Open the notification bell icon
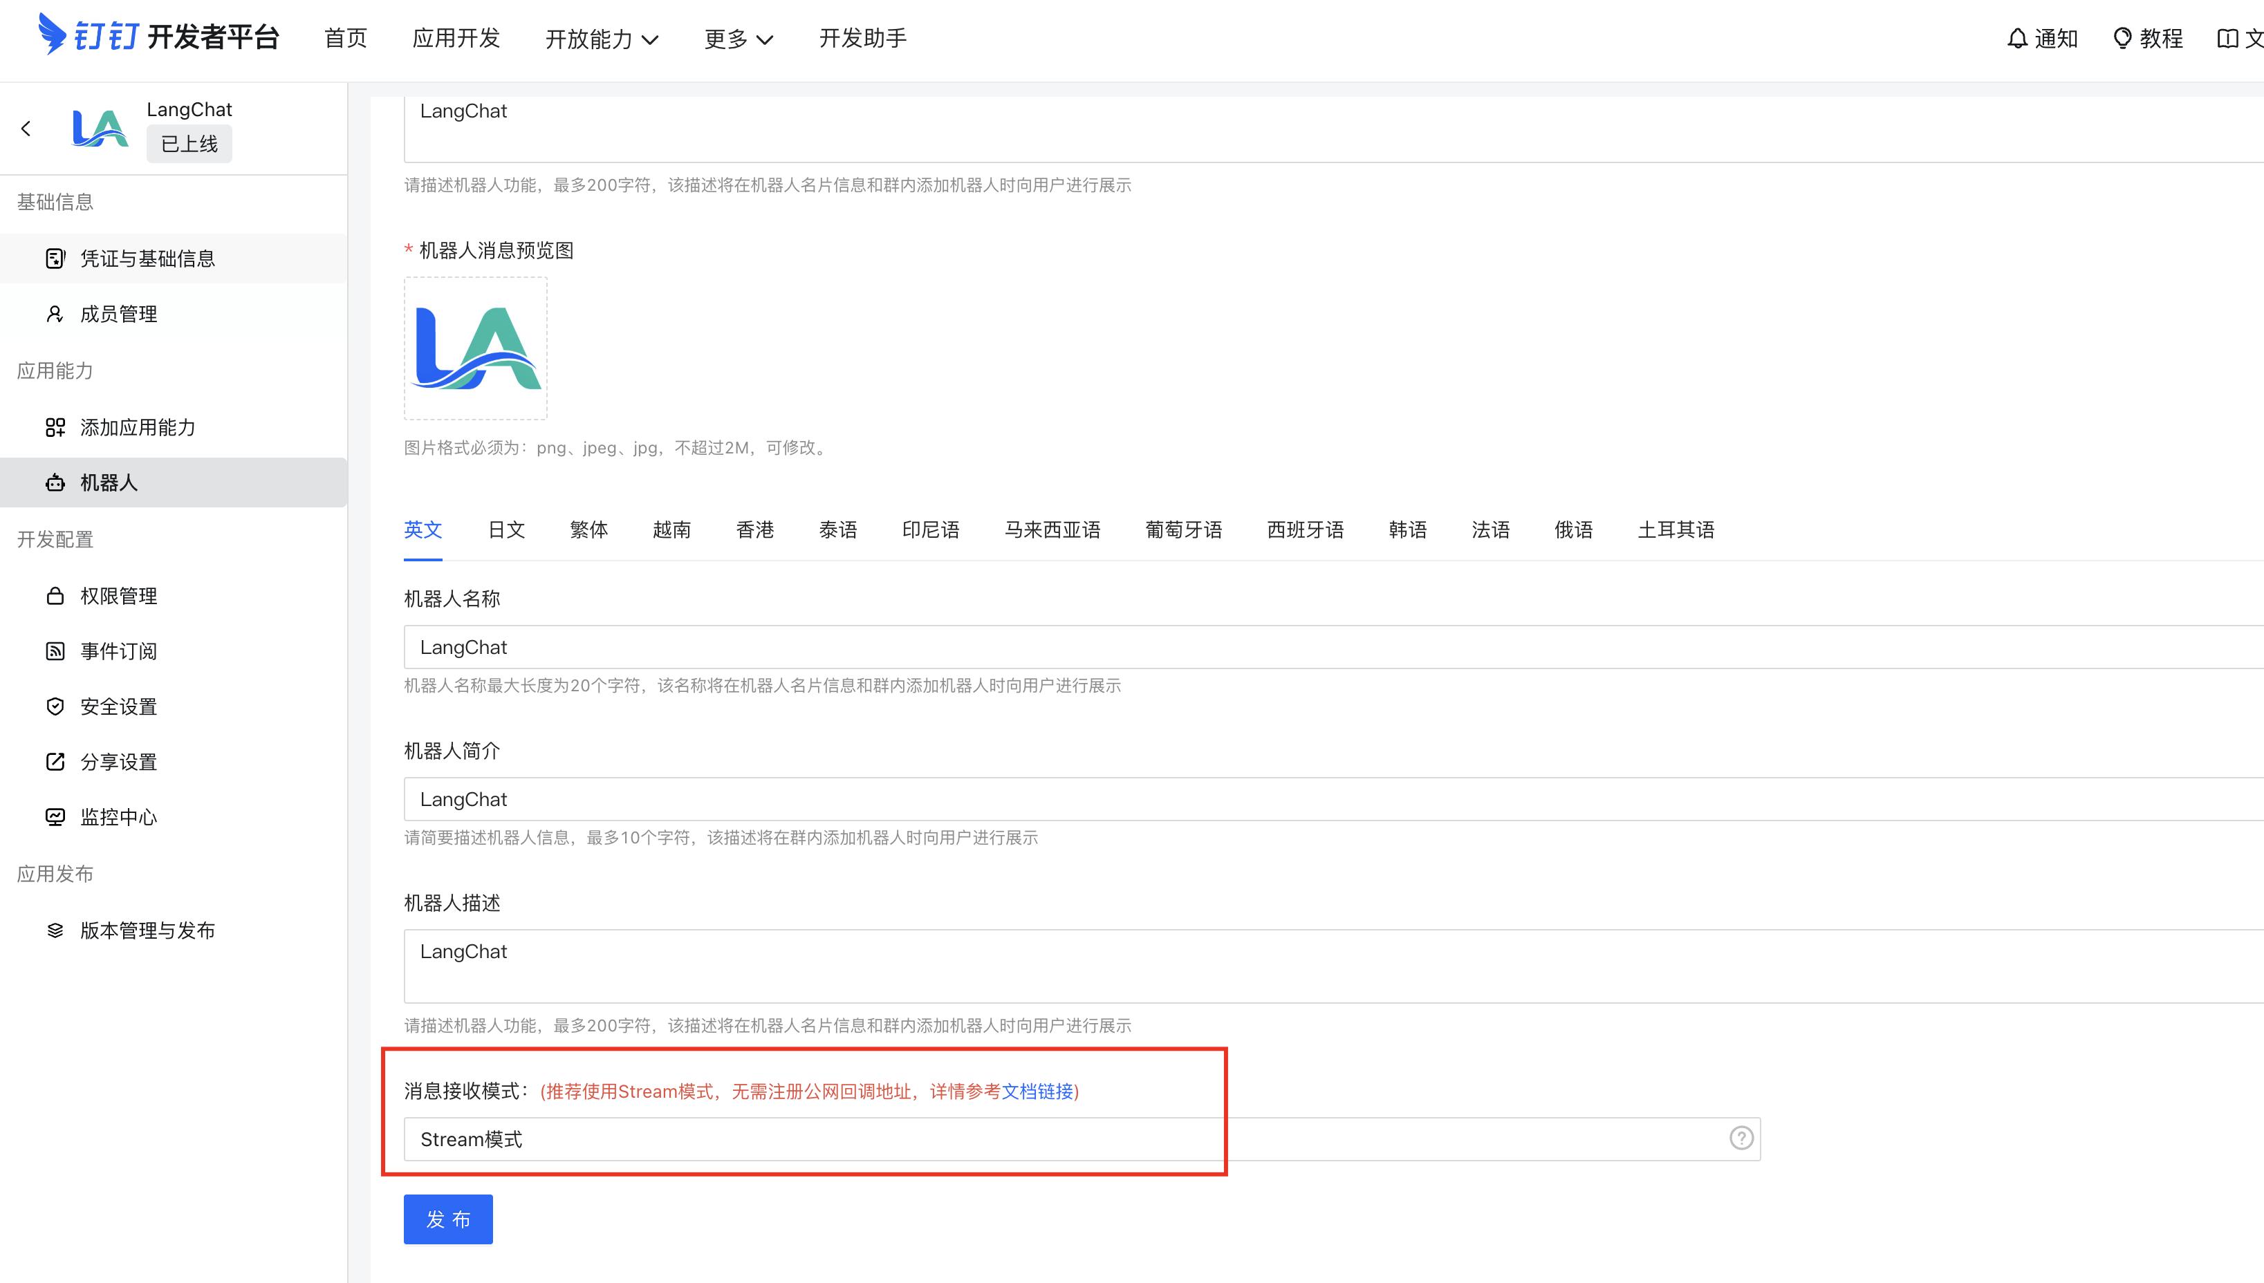 coord(2016,39)
